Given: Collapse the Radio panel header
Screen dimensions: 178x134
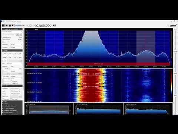Looking at the screenshot, I should click(12, 51).
